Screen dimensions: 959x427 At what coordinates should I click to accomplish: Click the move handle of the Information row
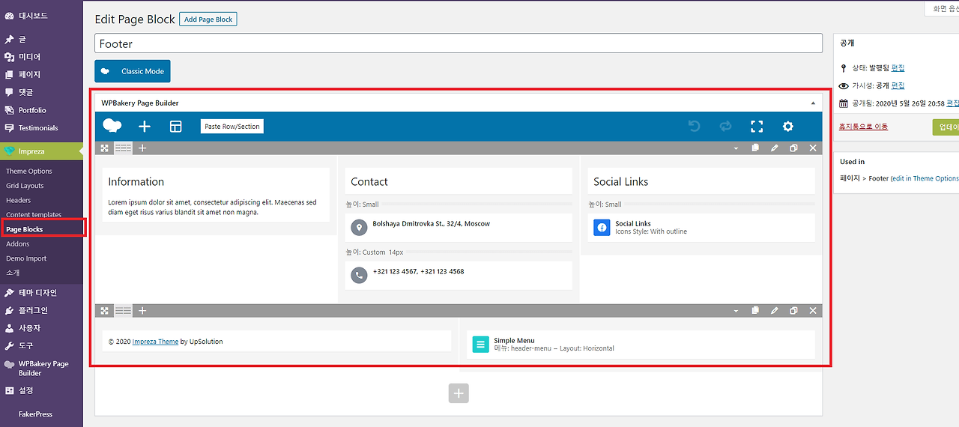(x=105, y=148)
